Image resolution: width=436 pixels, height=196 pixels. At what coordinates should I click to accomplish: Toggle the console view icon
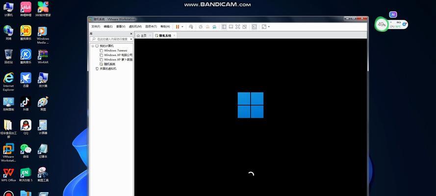(x=254, y=26)
